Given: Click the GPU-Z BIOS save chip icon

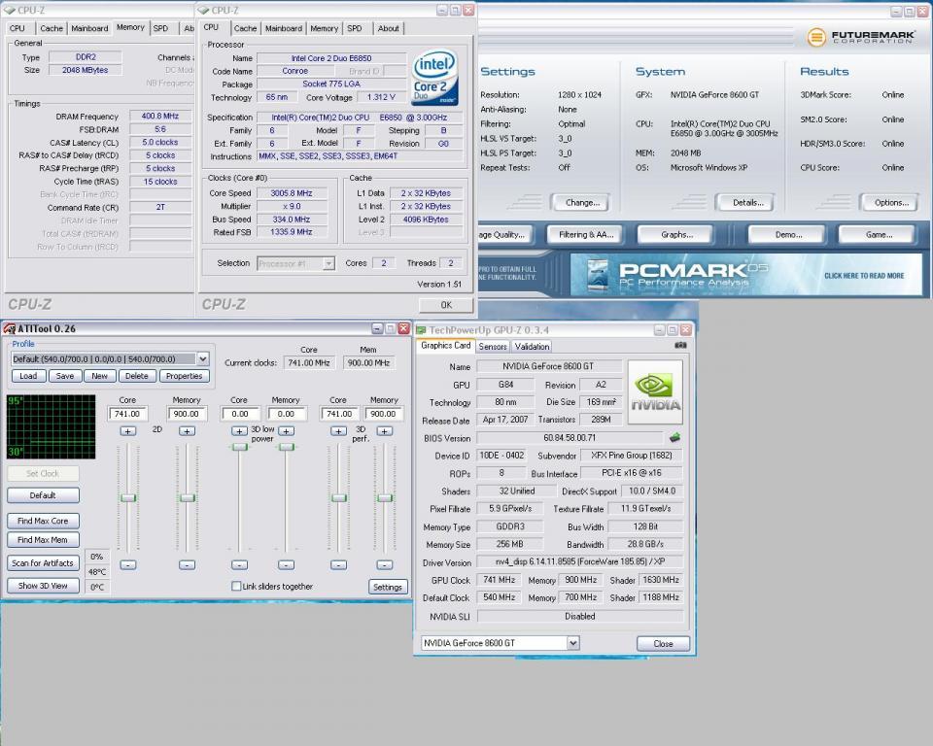Looking at the screenshot, I should (674, 438).
